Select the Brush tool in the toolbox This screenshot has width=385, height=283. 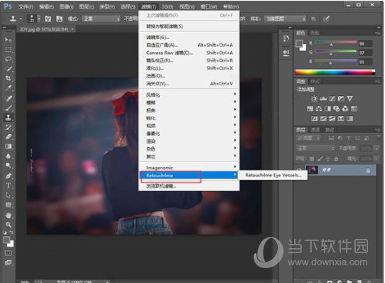[x=9, y=107]
